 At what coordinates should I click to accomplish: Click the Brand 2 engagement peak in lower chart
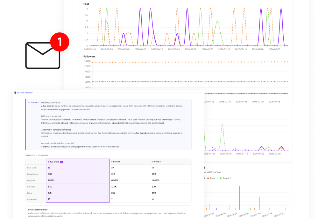point(223,126)
